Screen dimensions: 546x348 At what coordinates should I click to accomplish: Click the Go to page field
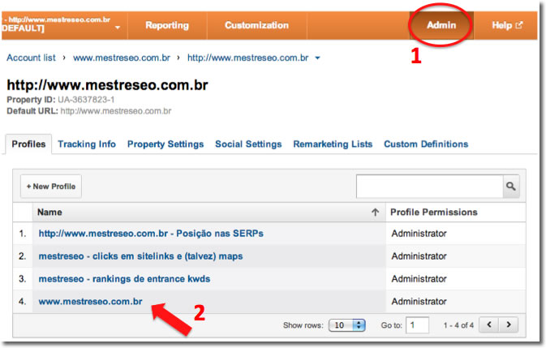(418, 325)
